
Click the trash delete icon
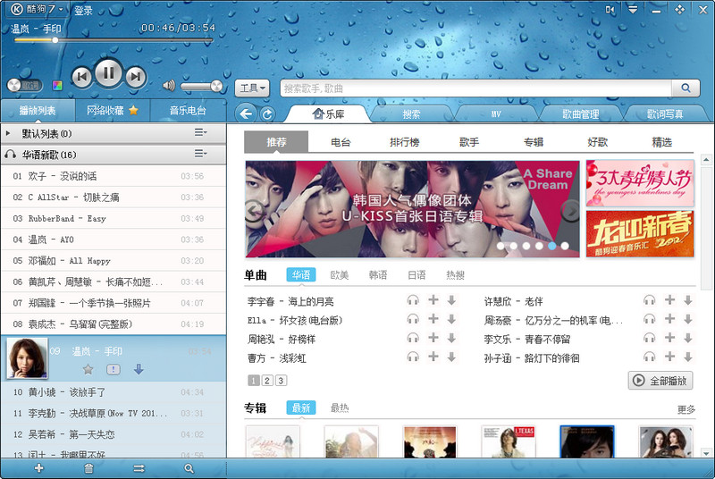88,468
